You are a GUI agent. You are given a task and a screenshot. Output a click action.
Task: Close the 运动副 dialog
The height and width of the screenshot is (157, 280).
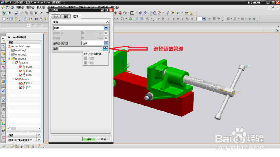coord(111,10)
